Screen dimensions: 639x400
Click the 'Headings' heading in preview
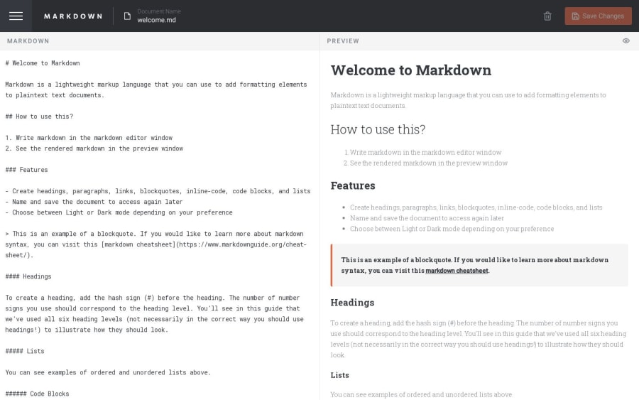352,303
